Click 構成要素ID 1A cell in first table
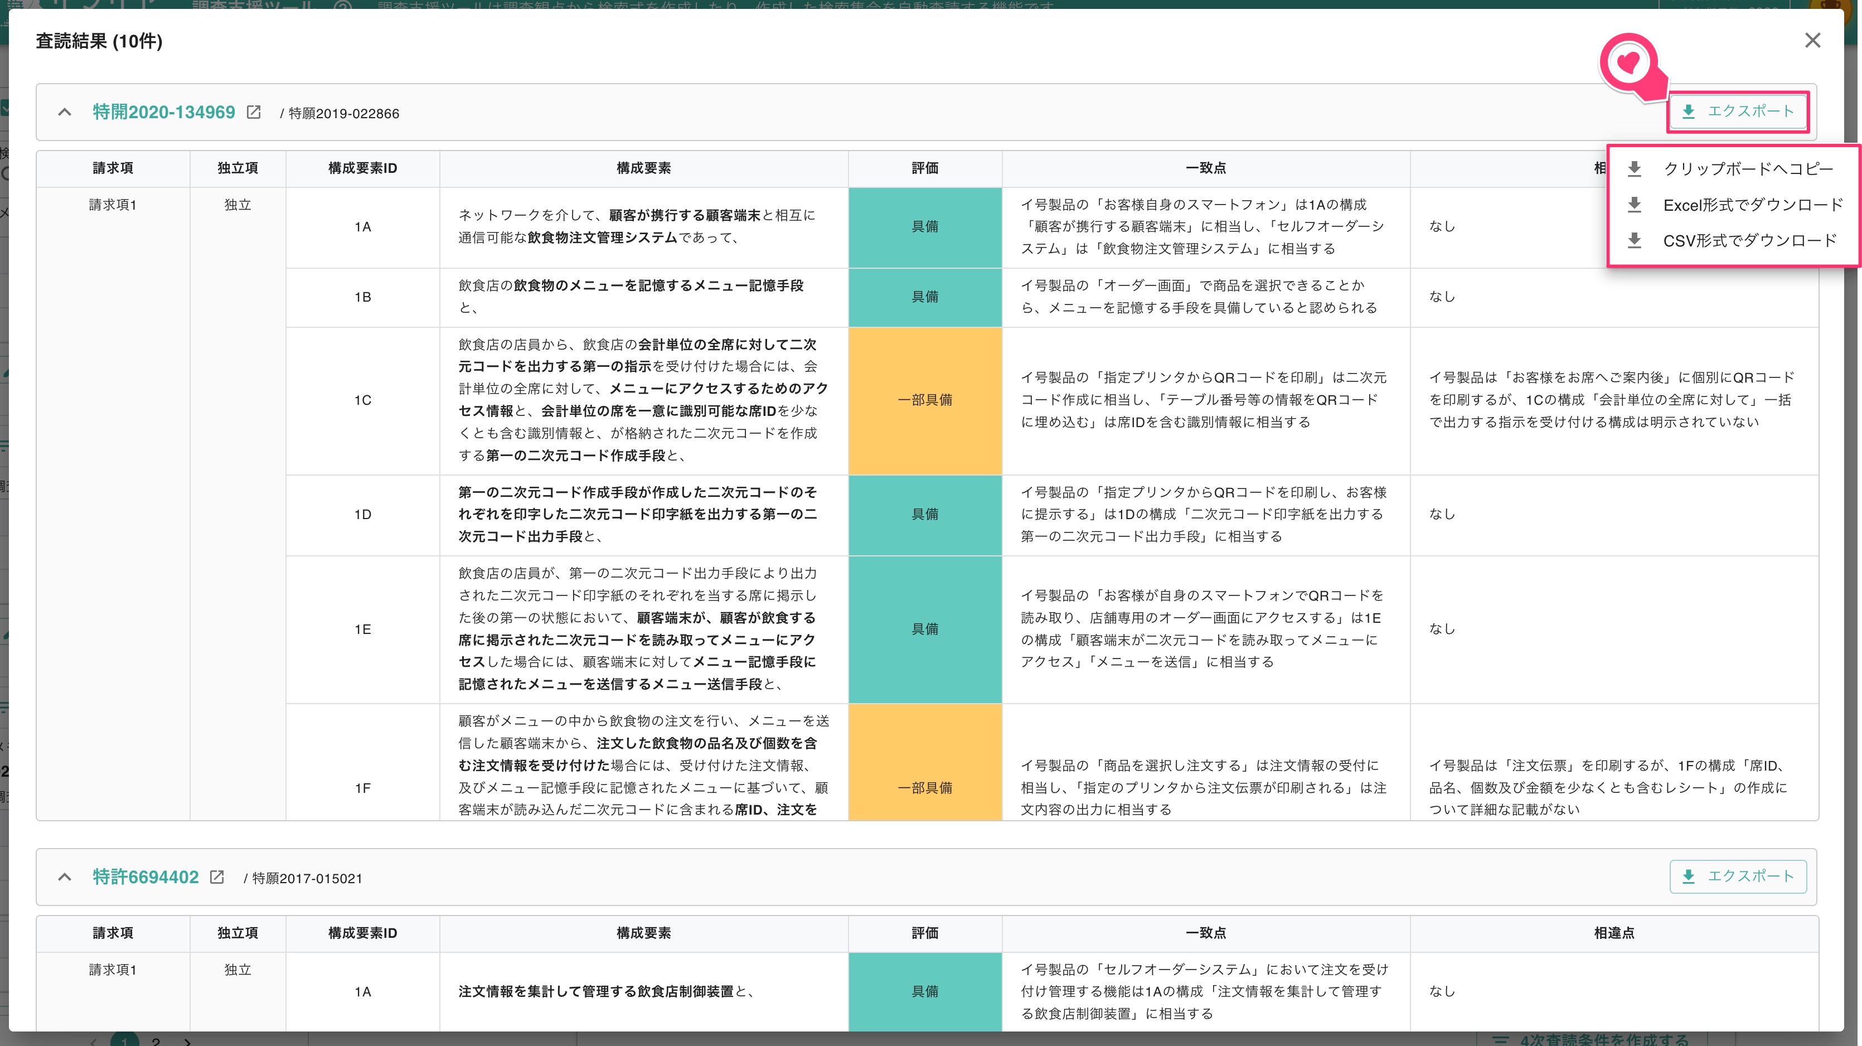The height and width of the screenshot is (1046, 1862). click(x=363, y=227)
